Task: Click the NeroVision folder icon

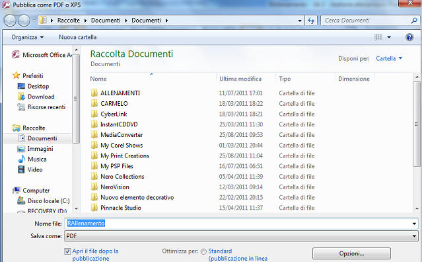Action: (x=94, y=187)
